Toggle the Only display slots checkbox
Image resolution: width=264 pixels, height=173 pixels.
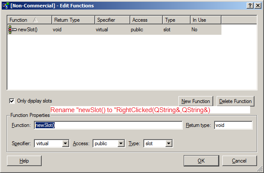click(12, 101)
